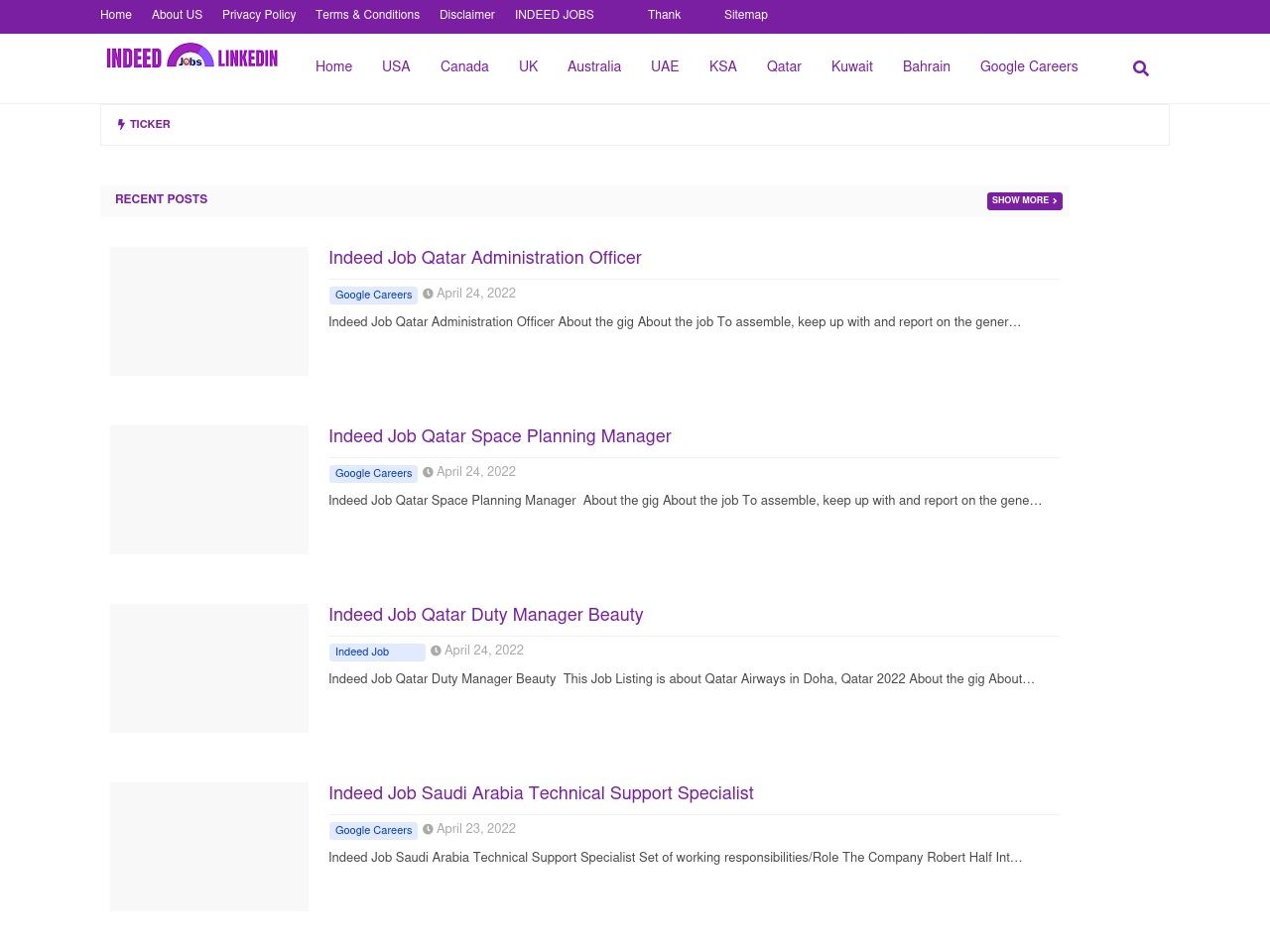Click the Thank link in the top bar
This screenshot has height=952, width=1270.
664,15
